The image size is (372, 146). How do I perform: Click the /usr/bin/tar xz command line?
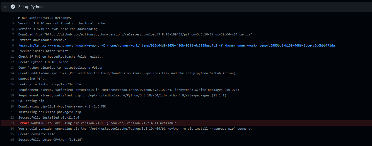coord(177,45)
